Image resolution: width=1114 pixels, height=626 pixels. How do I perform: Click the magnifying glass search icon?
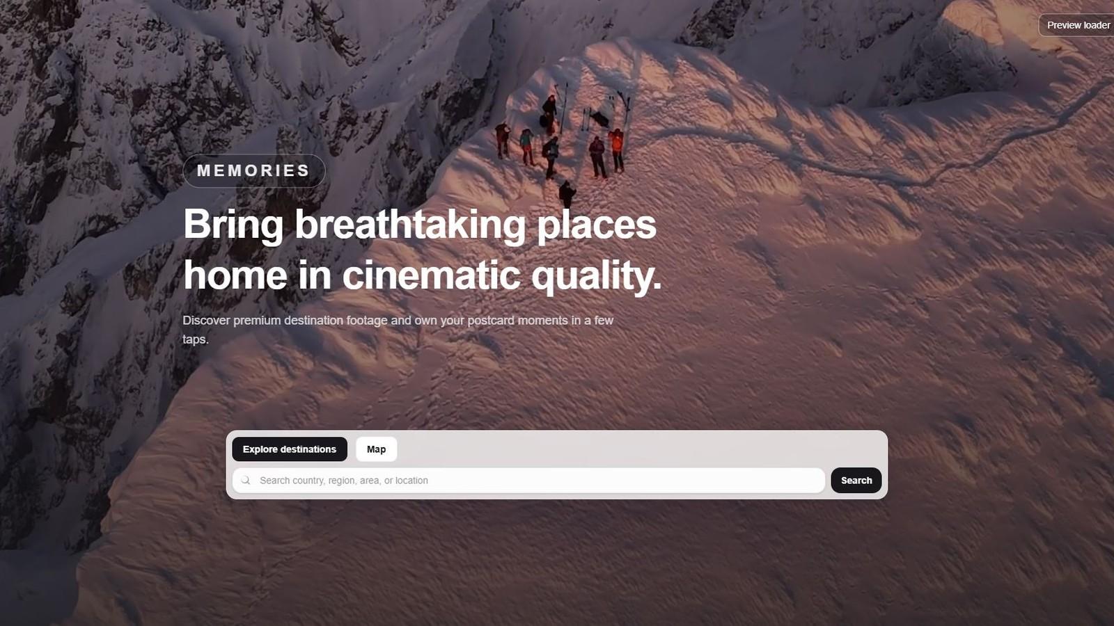pyautogui.click(x=246, y=481)
